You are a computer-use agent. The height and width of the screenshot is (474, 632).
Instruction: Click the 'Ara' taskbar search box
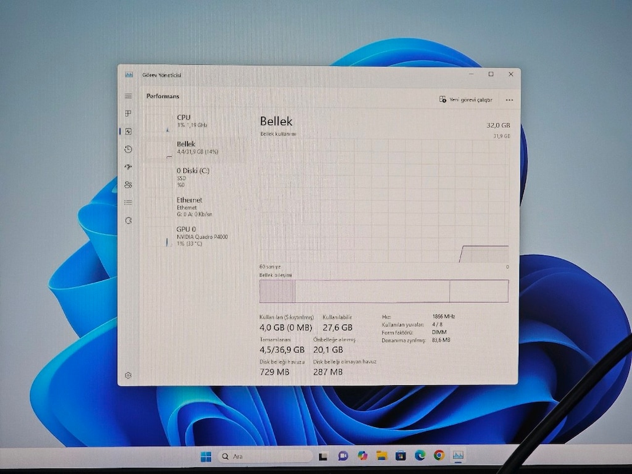265,456
